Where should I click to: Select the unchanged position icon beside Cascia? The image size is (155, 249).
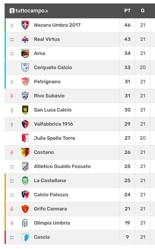tap(12, 238)
